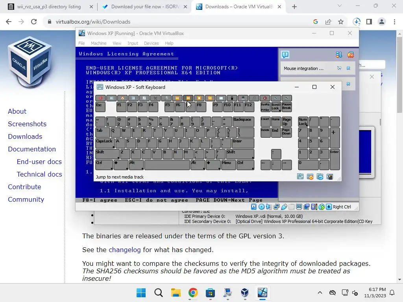Screen dimensions: 403x302
Task: Open soft keyboard settings gear icon
Action: pos(310,177)
